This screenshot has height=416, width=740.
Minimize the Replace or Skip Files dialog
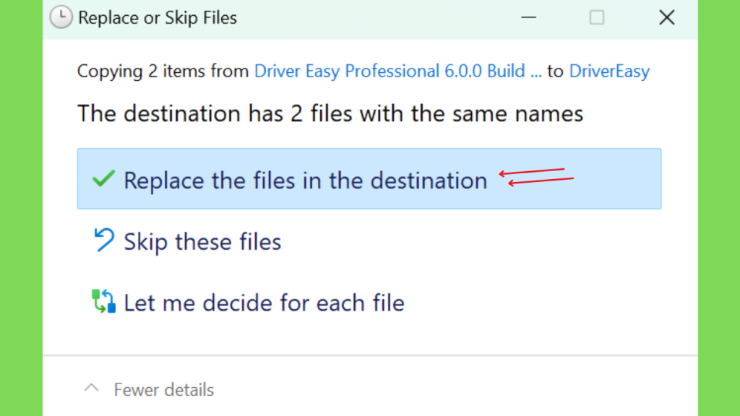tap(528, 18)
